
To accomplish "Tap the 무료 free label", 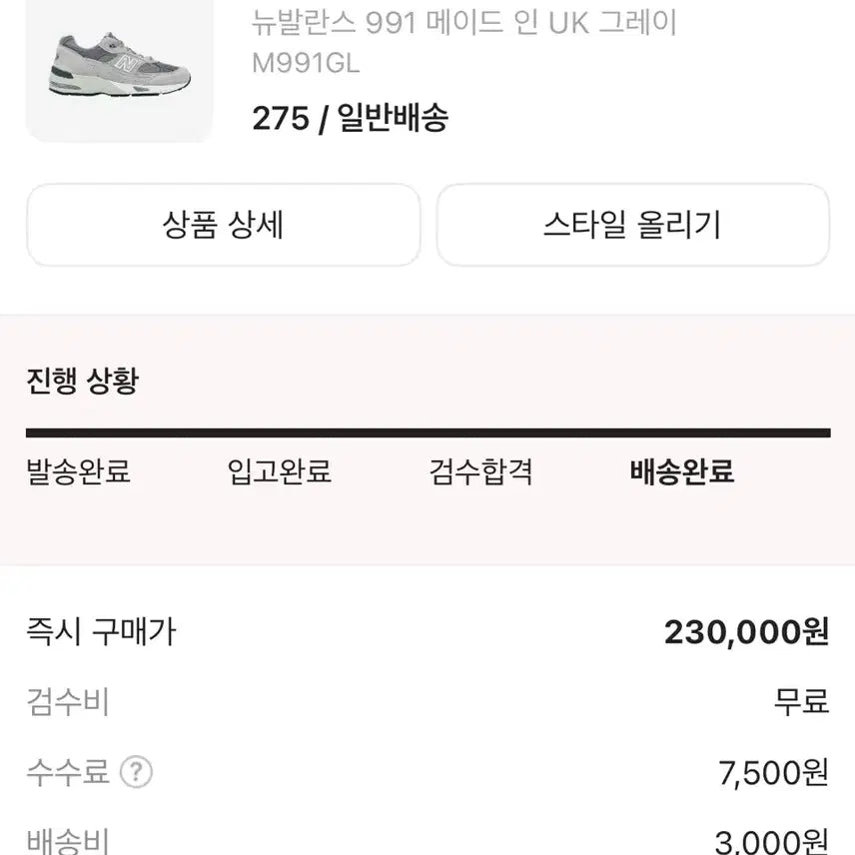I will [x=802, y=703].
